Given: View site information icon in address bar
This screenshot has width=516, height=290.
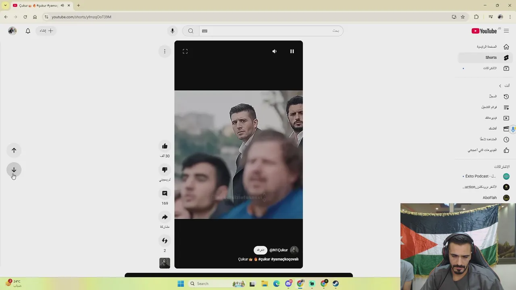Looking at the screenshot, I should pos(46,17).
